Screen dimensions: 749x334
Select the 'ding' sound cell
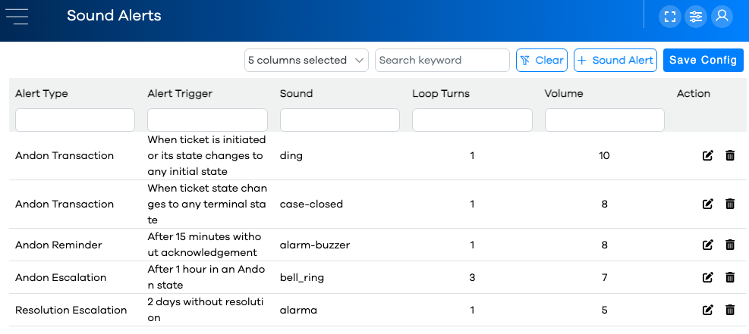[291, 156]
